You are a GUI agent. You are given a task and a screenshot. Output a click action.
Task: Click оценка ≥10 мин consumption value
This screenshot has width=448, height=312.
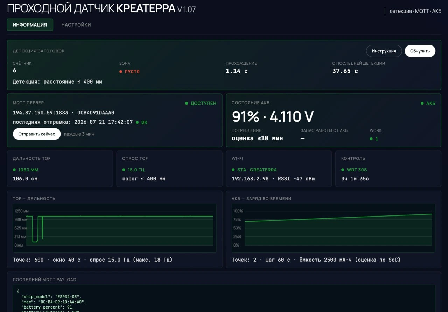[257, 138]
